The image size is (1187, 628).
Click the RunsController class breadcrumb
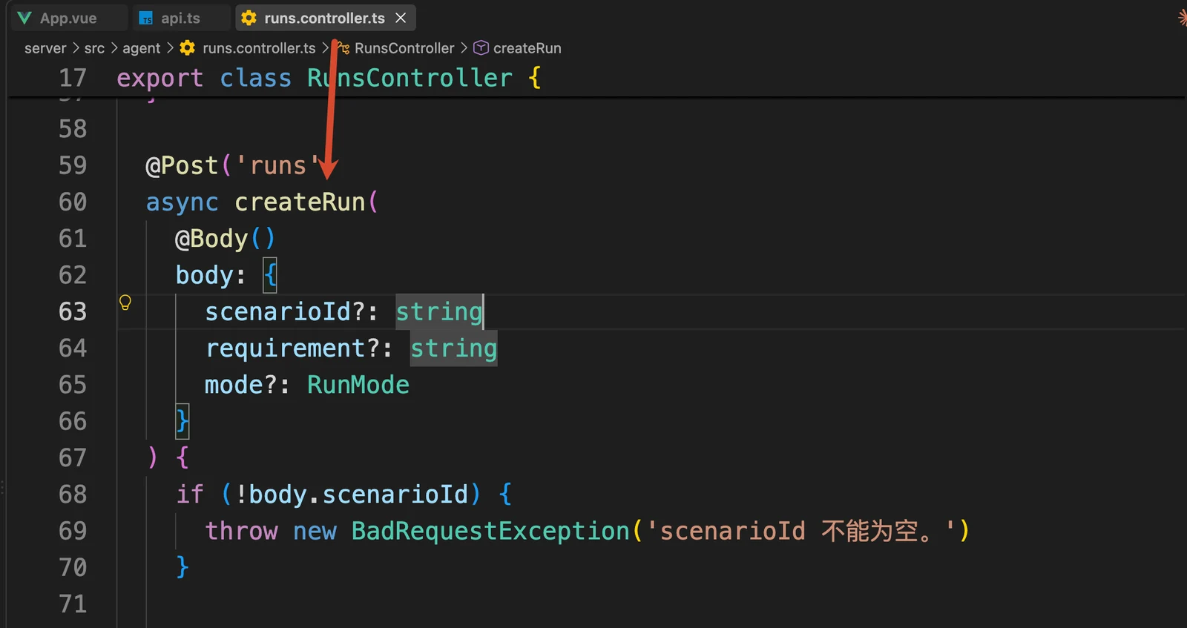pos(404,48)
